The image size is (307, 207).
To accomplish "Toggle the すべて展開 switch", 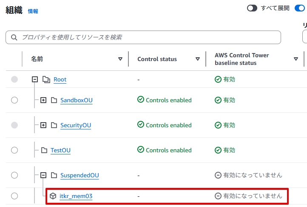I will (252, 8).
